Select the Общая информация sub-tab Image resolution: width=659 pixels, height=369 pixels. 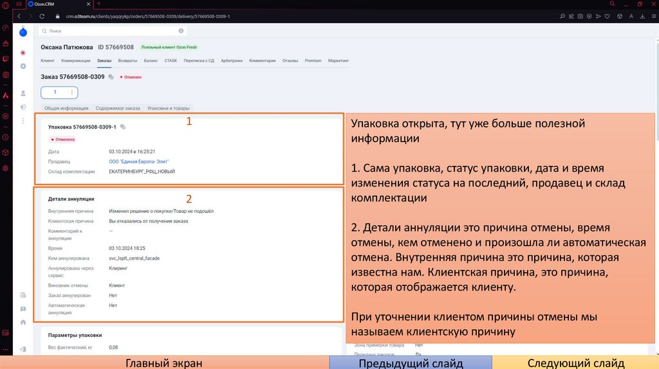(66, 108)
